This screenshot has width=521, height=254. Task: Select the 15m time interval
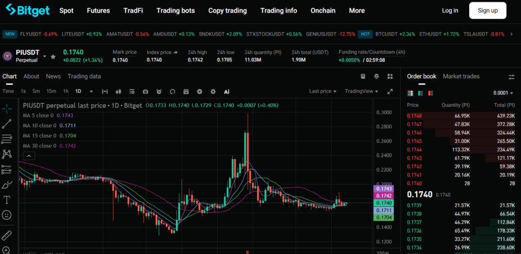coord(51,91)
